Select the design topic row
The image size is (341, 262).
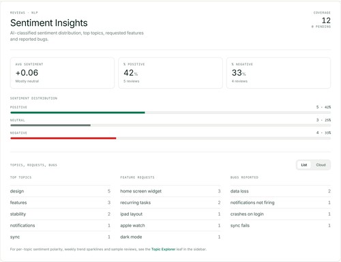(60, 191)
